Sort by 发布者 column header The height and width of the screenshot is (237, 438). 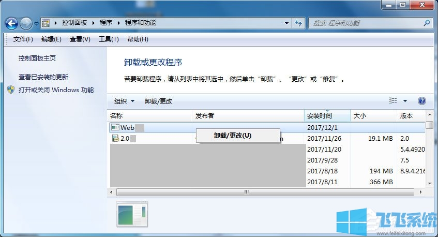[x=248, y=116]
